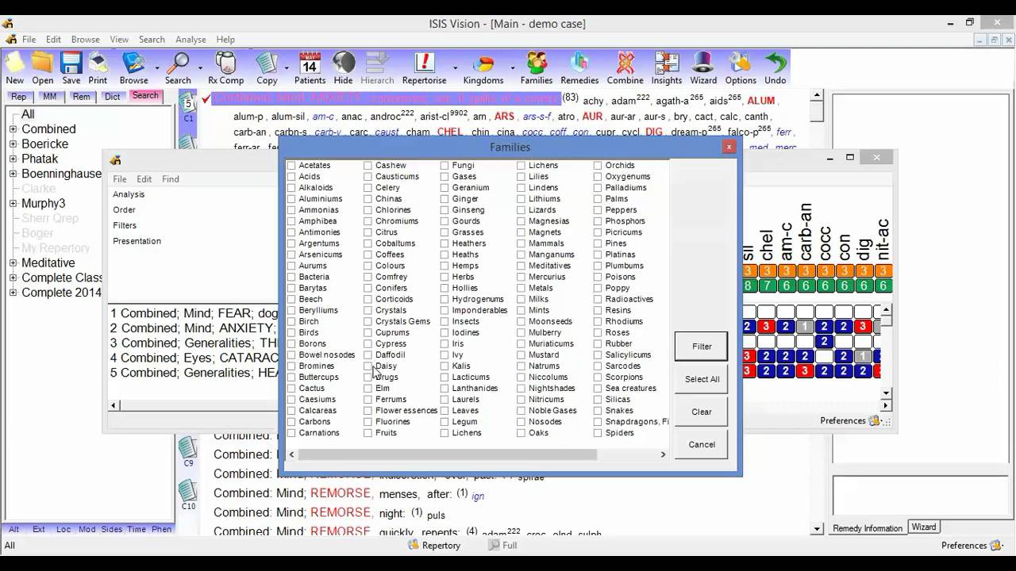Open the Browse tool
The width and height of the screenshot is (1016, 571).
pyautogui.click(x=133, y=68)
